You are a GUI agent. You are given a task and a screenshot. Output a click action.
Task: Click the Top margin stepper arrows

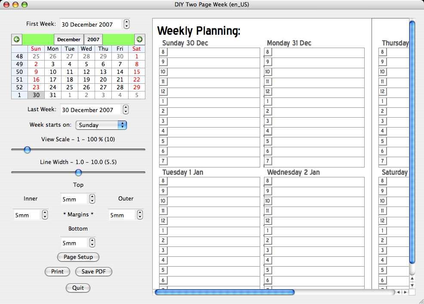(x=92, y=199)
